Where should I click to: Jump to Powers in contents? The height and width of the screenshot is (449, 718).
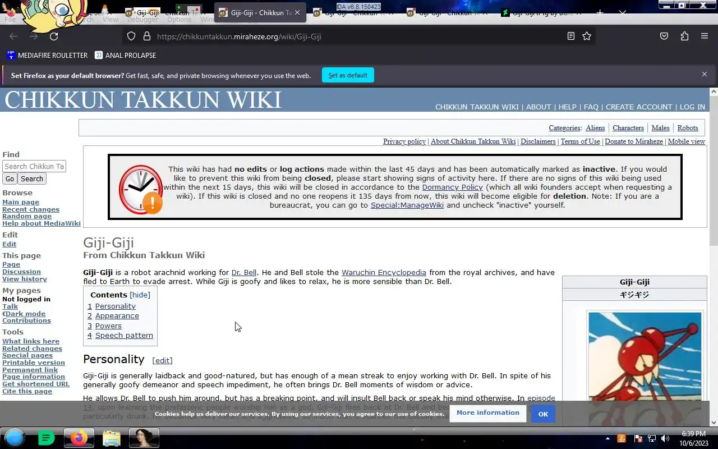pos(108,326)
